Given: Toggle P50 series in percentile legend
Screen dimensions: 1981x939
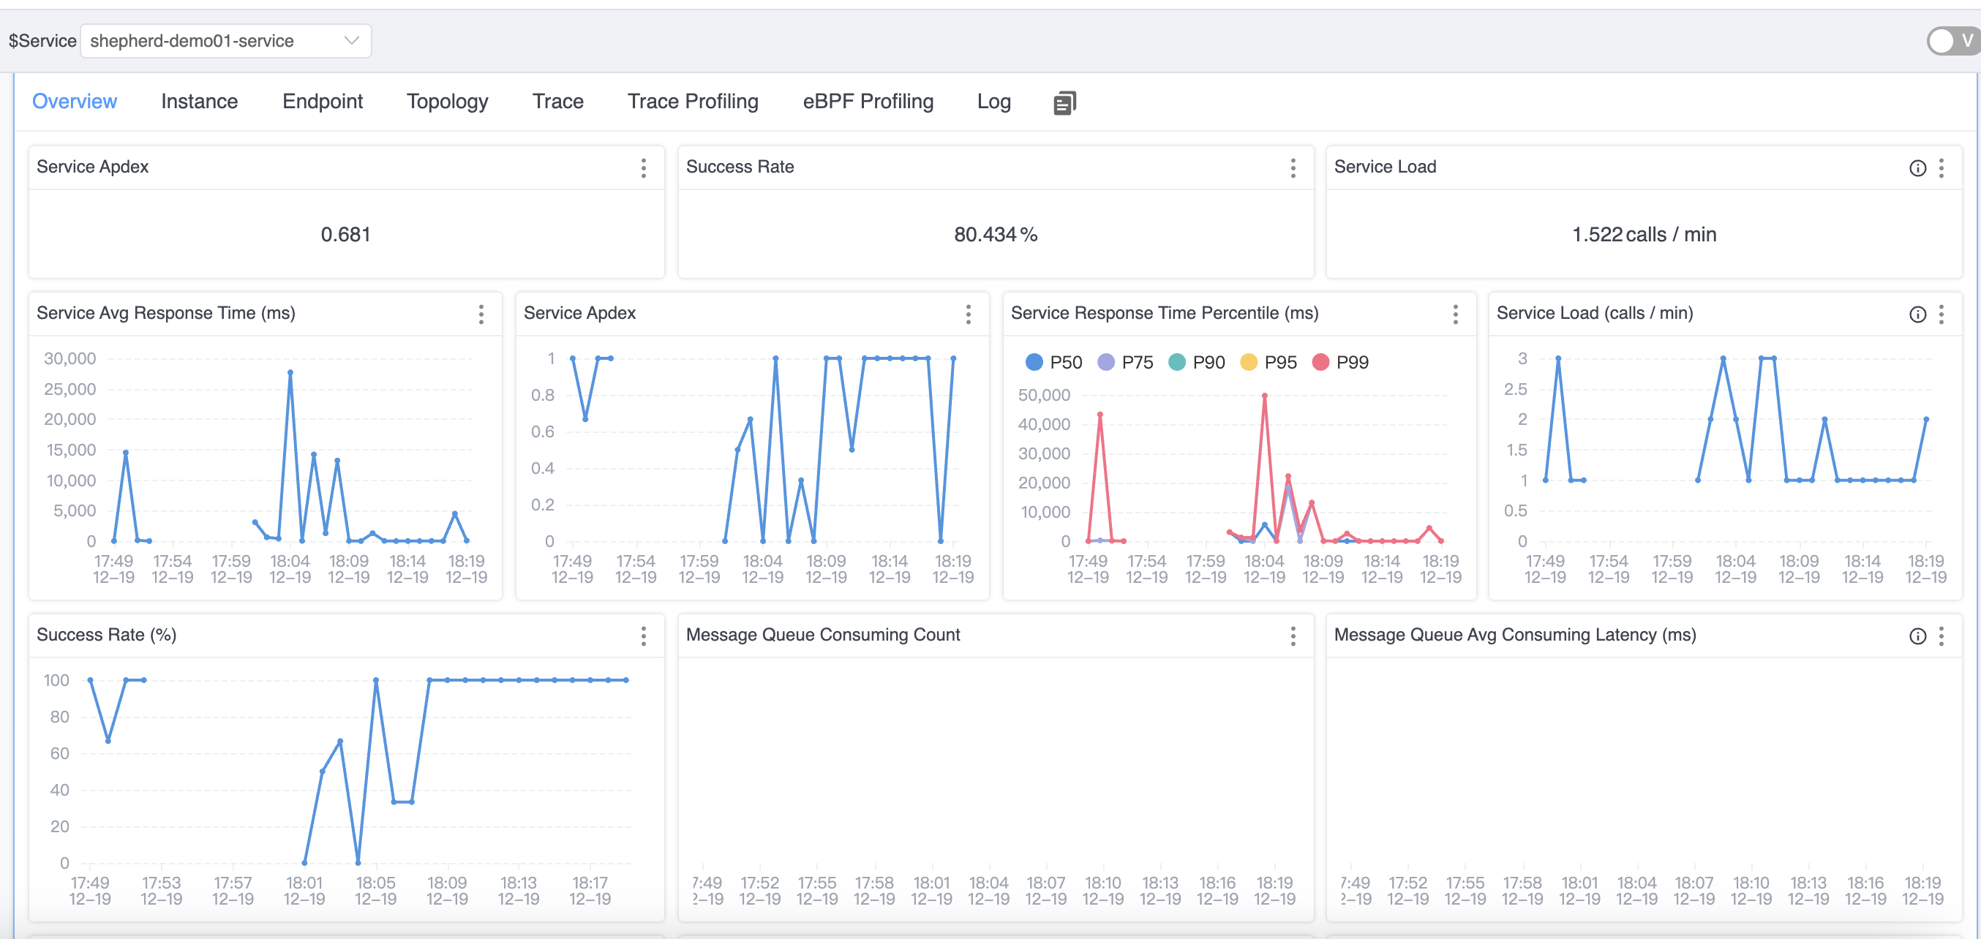Looking at the screenshot, I should (x=1053, y=362).
